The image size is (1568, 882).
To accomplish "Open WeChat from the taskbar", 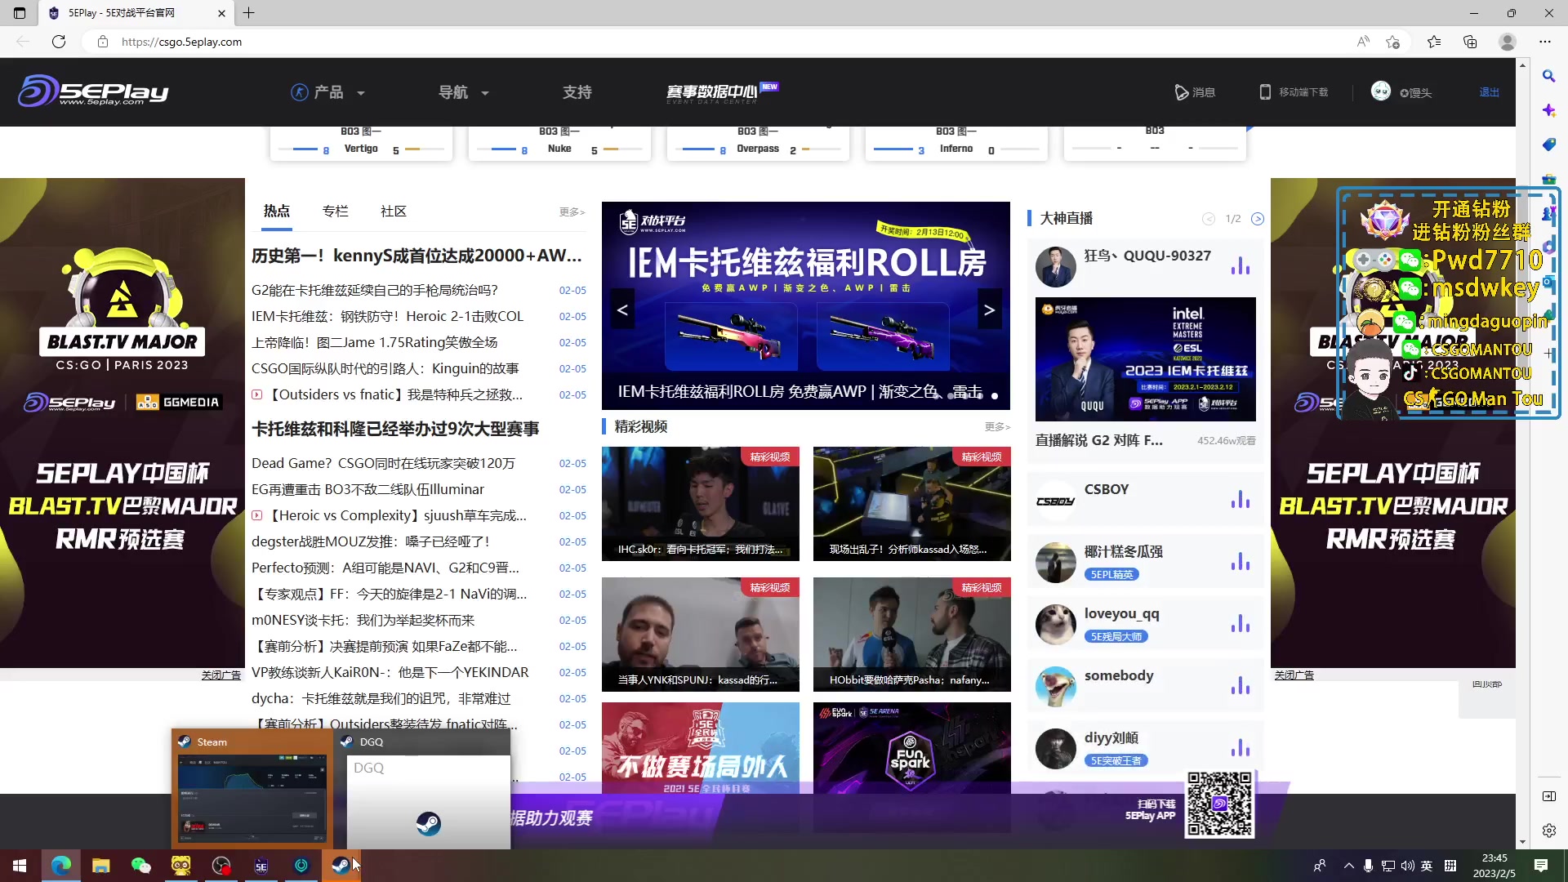I will (140, 865).
